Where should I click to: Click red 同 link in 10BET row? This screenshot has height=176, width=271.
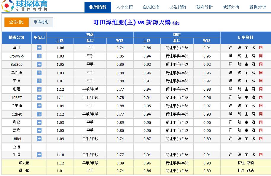(261, 97)
